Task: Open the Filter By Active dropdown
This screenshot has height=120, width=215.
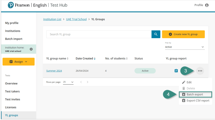Action: 185,47
